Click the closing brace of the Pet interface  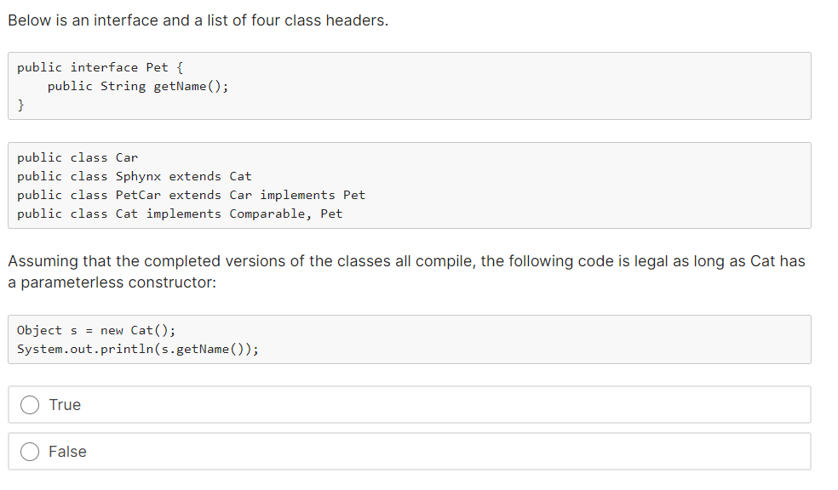tap(19, 105)
